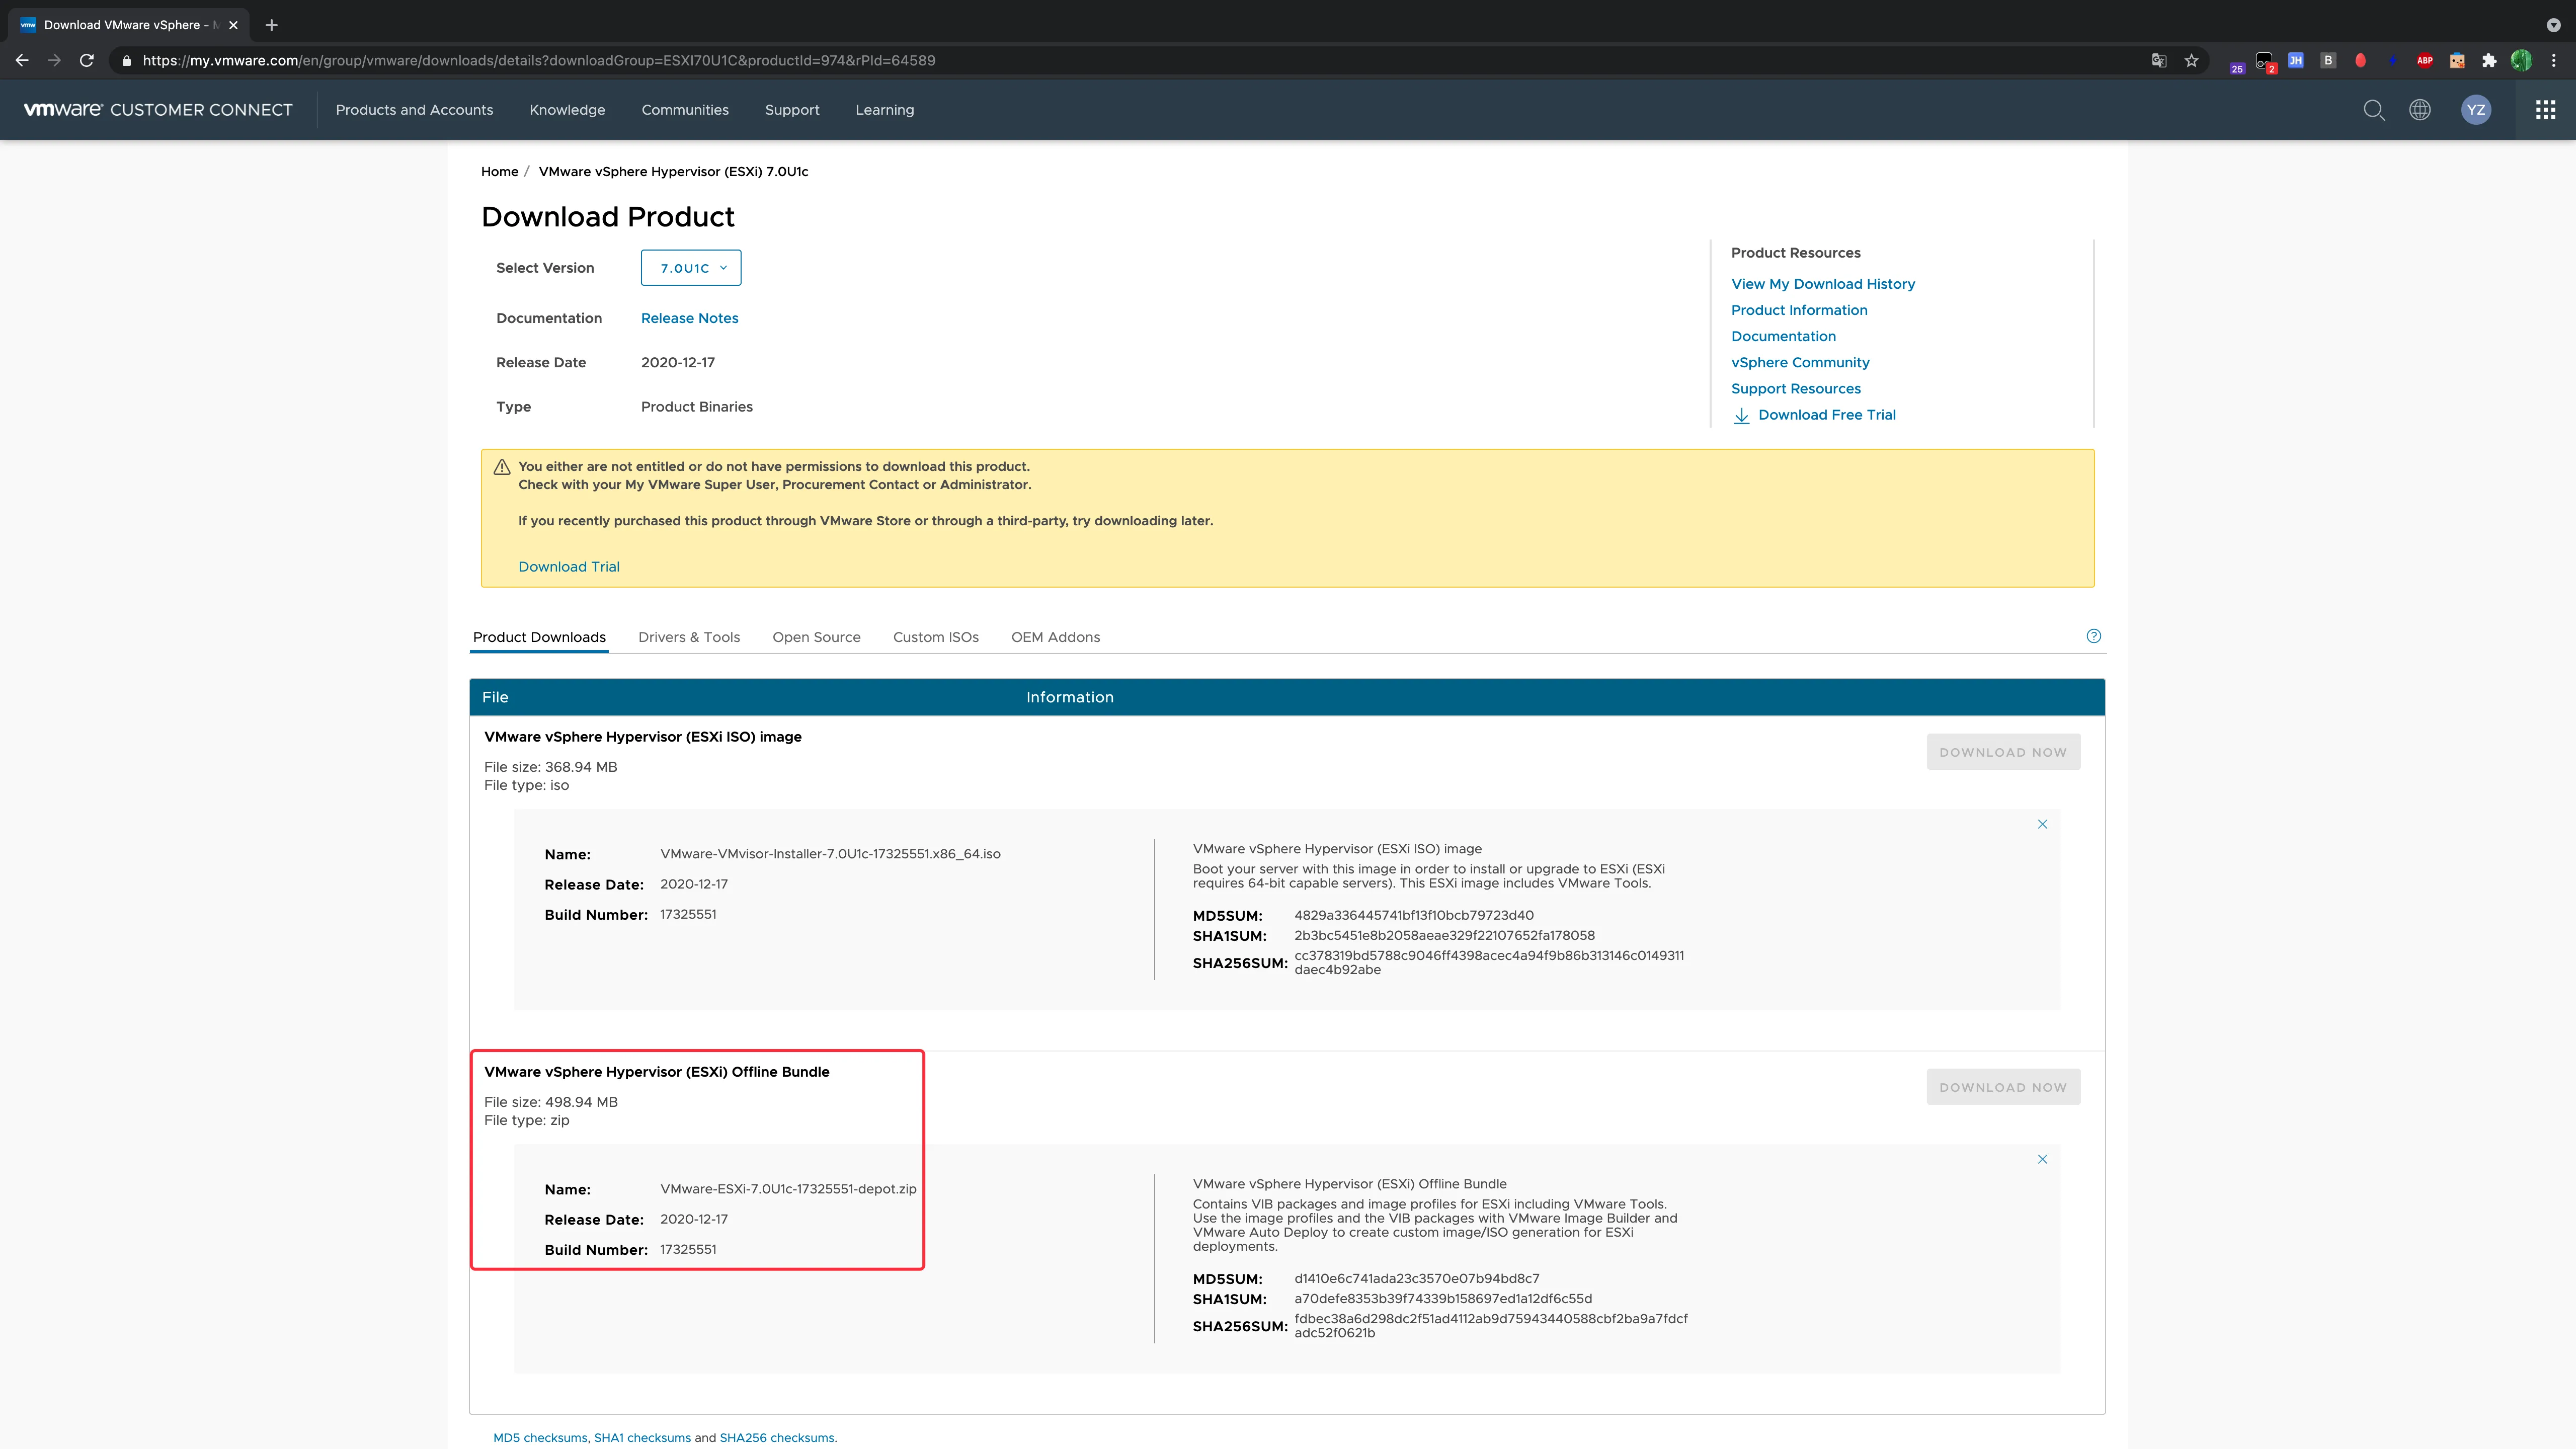Screen dimensions: 2576x1449
Task: Click the browser forward arrow
Action: click(54, 61)
